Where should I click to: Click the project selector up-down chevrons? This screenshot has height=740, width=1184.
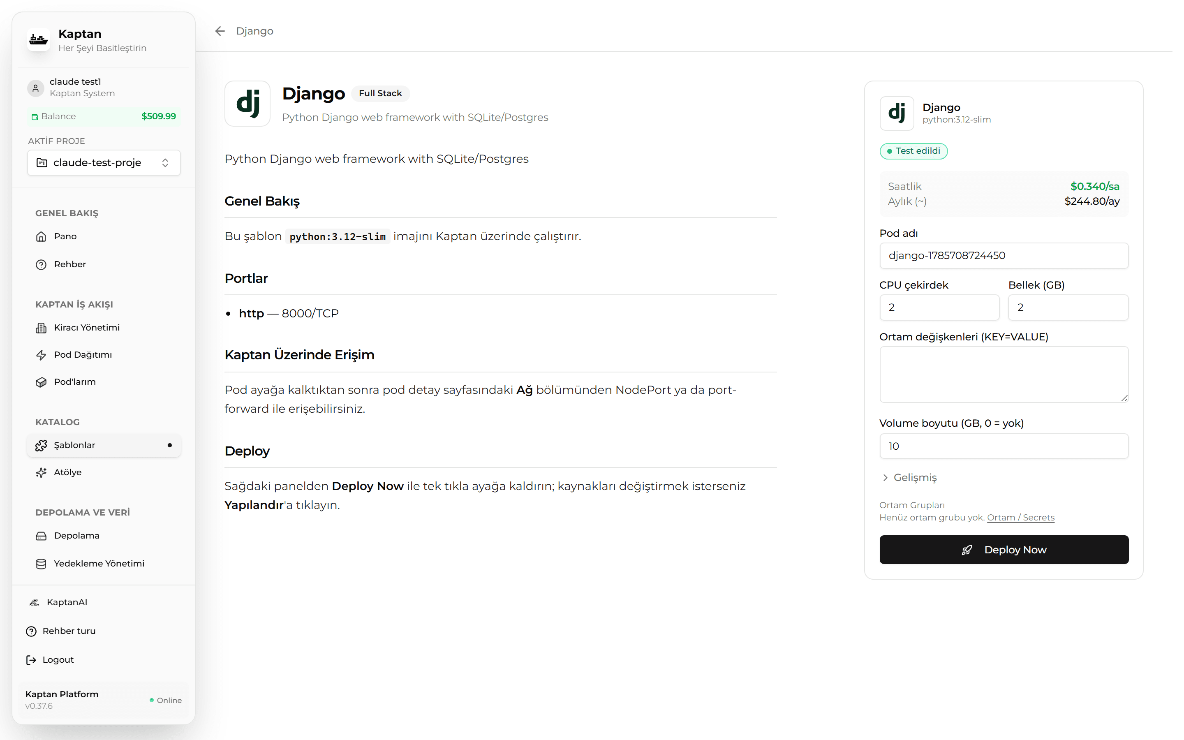point(165,162)
